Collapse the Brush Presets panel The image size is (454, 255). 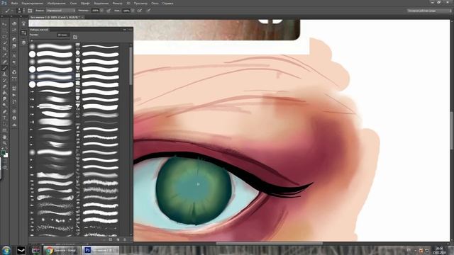pos(125,30)
